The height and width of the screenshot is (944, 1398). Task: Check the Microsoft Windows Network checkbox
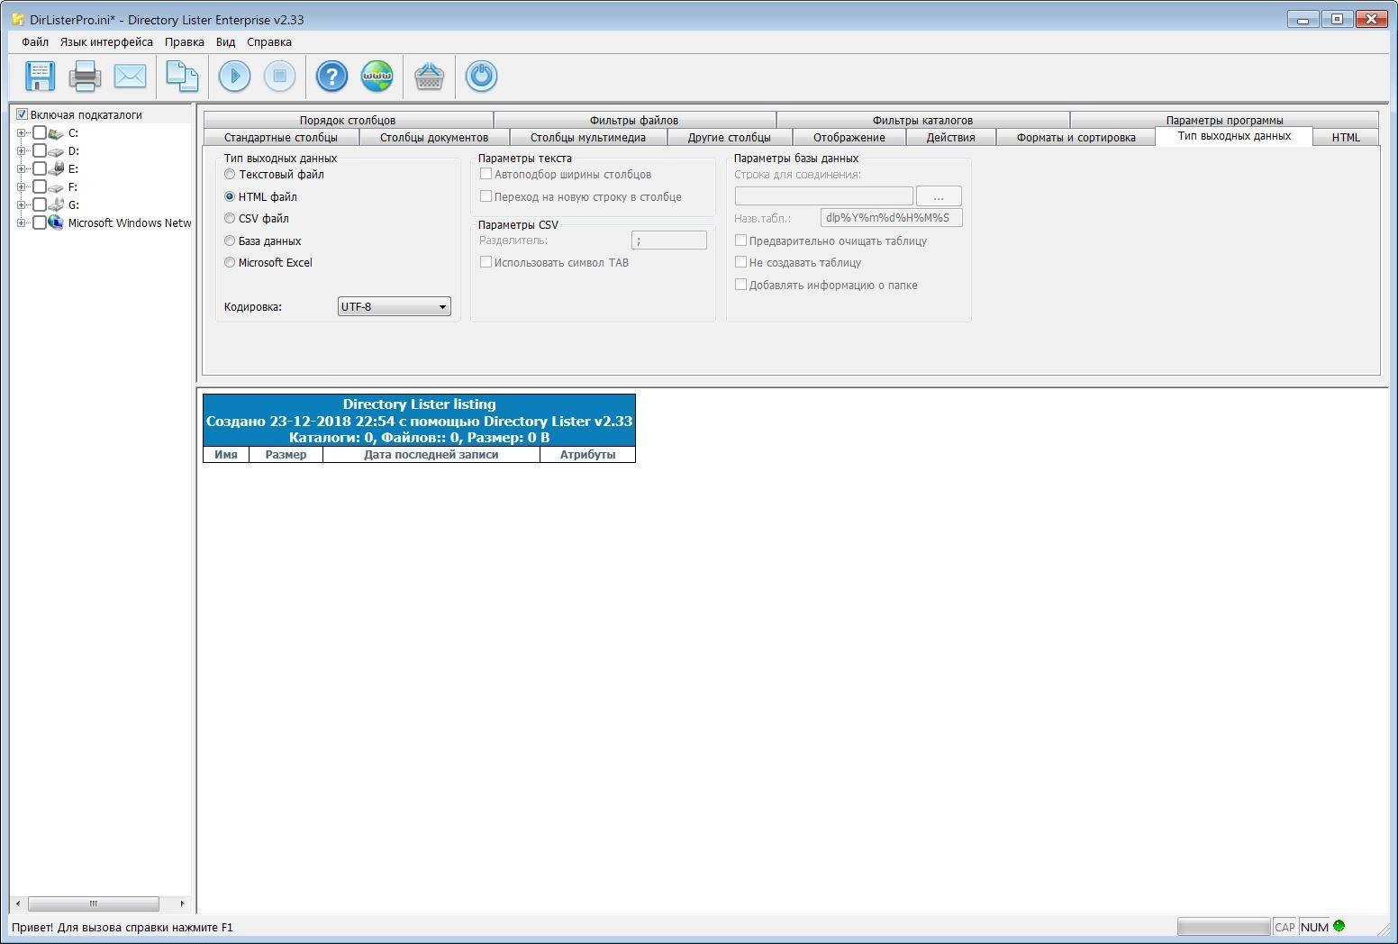(x=40, y=222)
